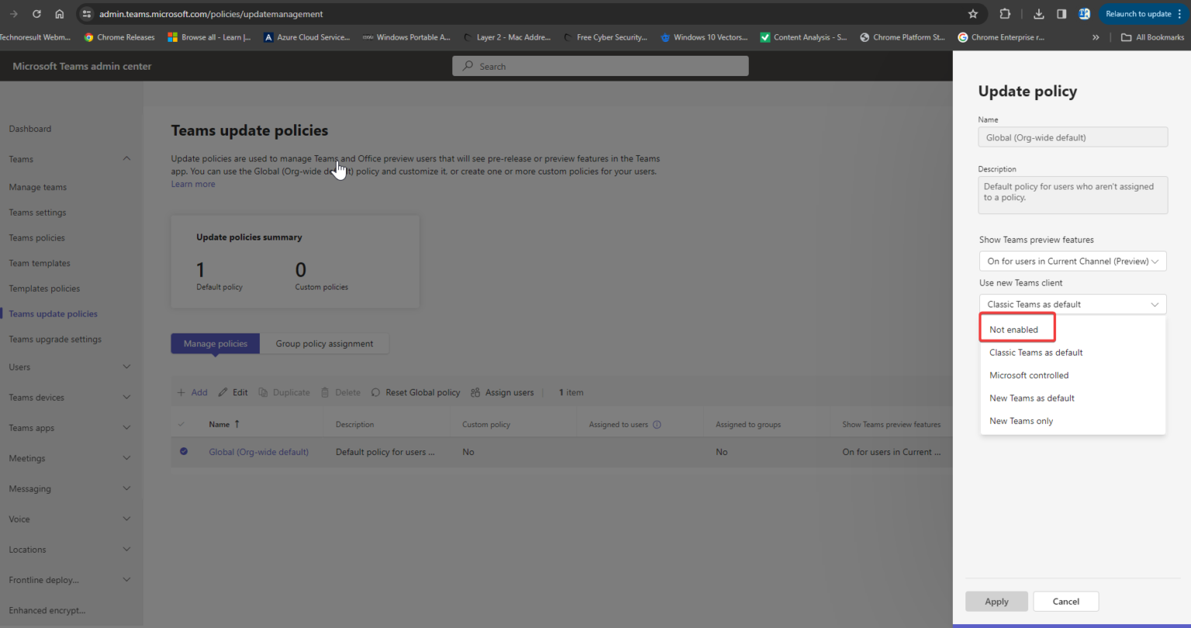The height and width of the screenshot is (628, 1191).
Task: Expand the Show Teams preview features dropdown
Action: coord(1072,261)
